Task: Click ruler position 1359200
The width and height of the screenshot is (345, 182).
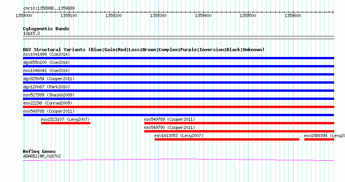Action: 114,15
